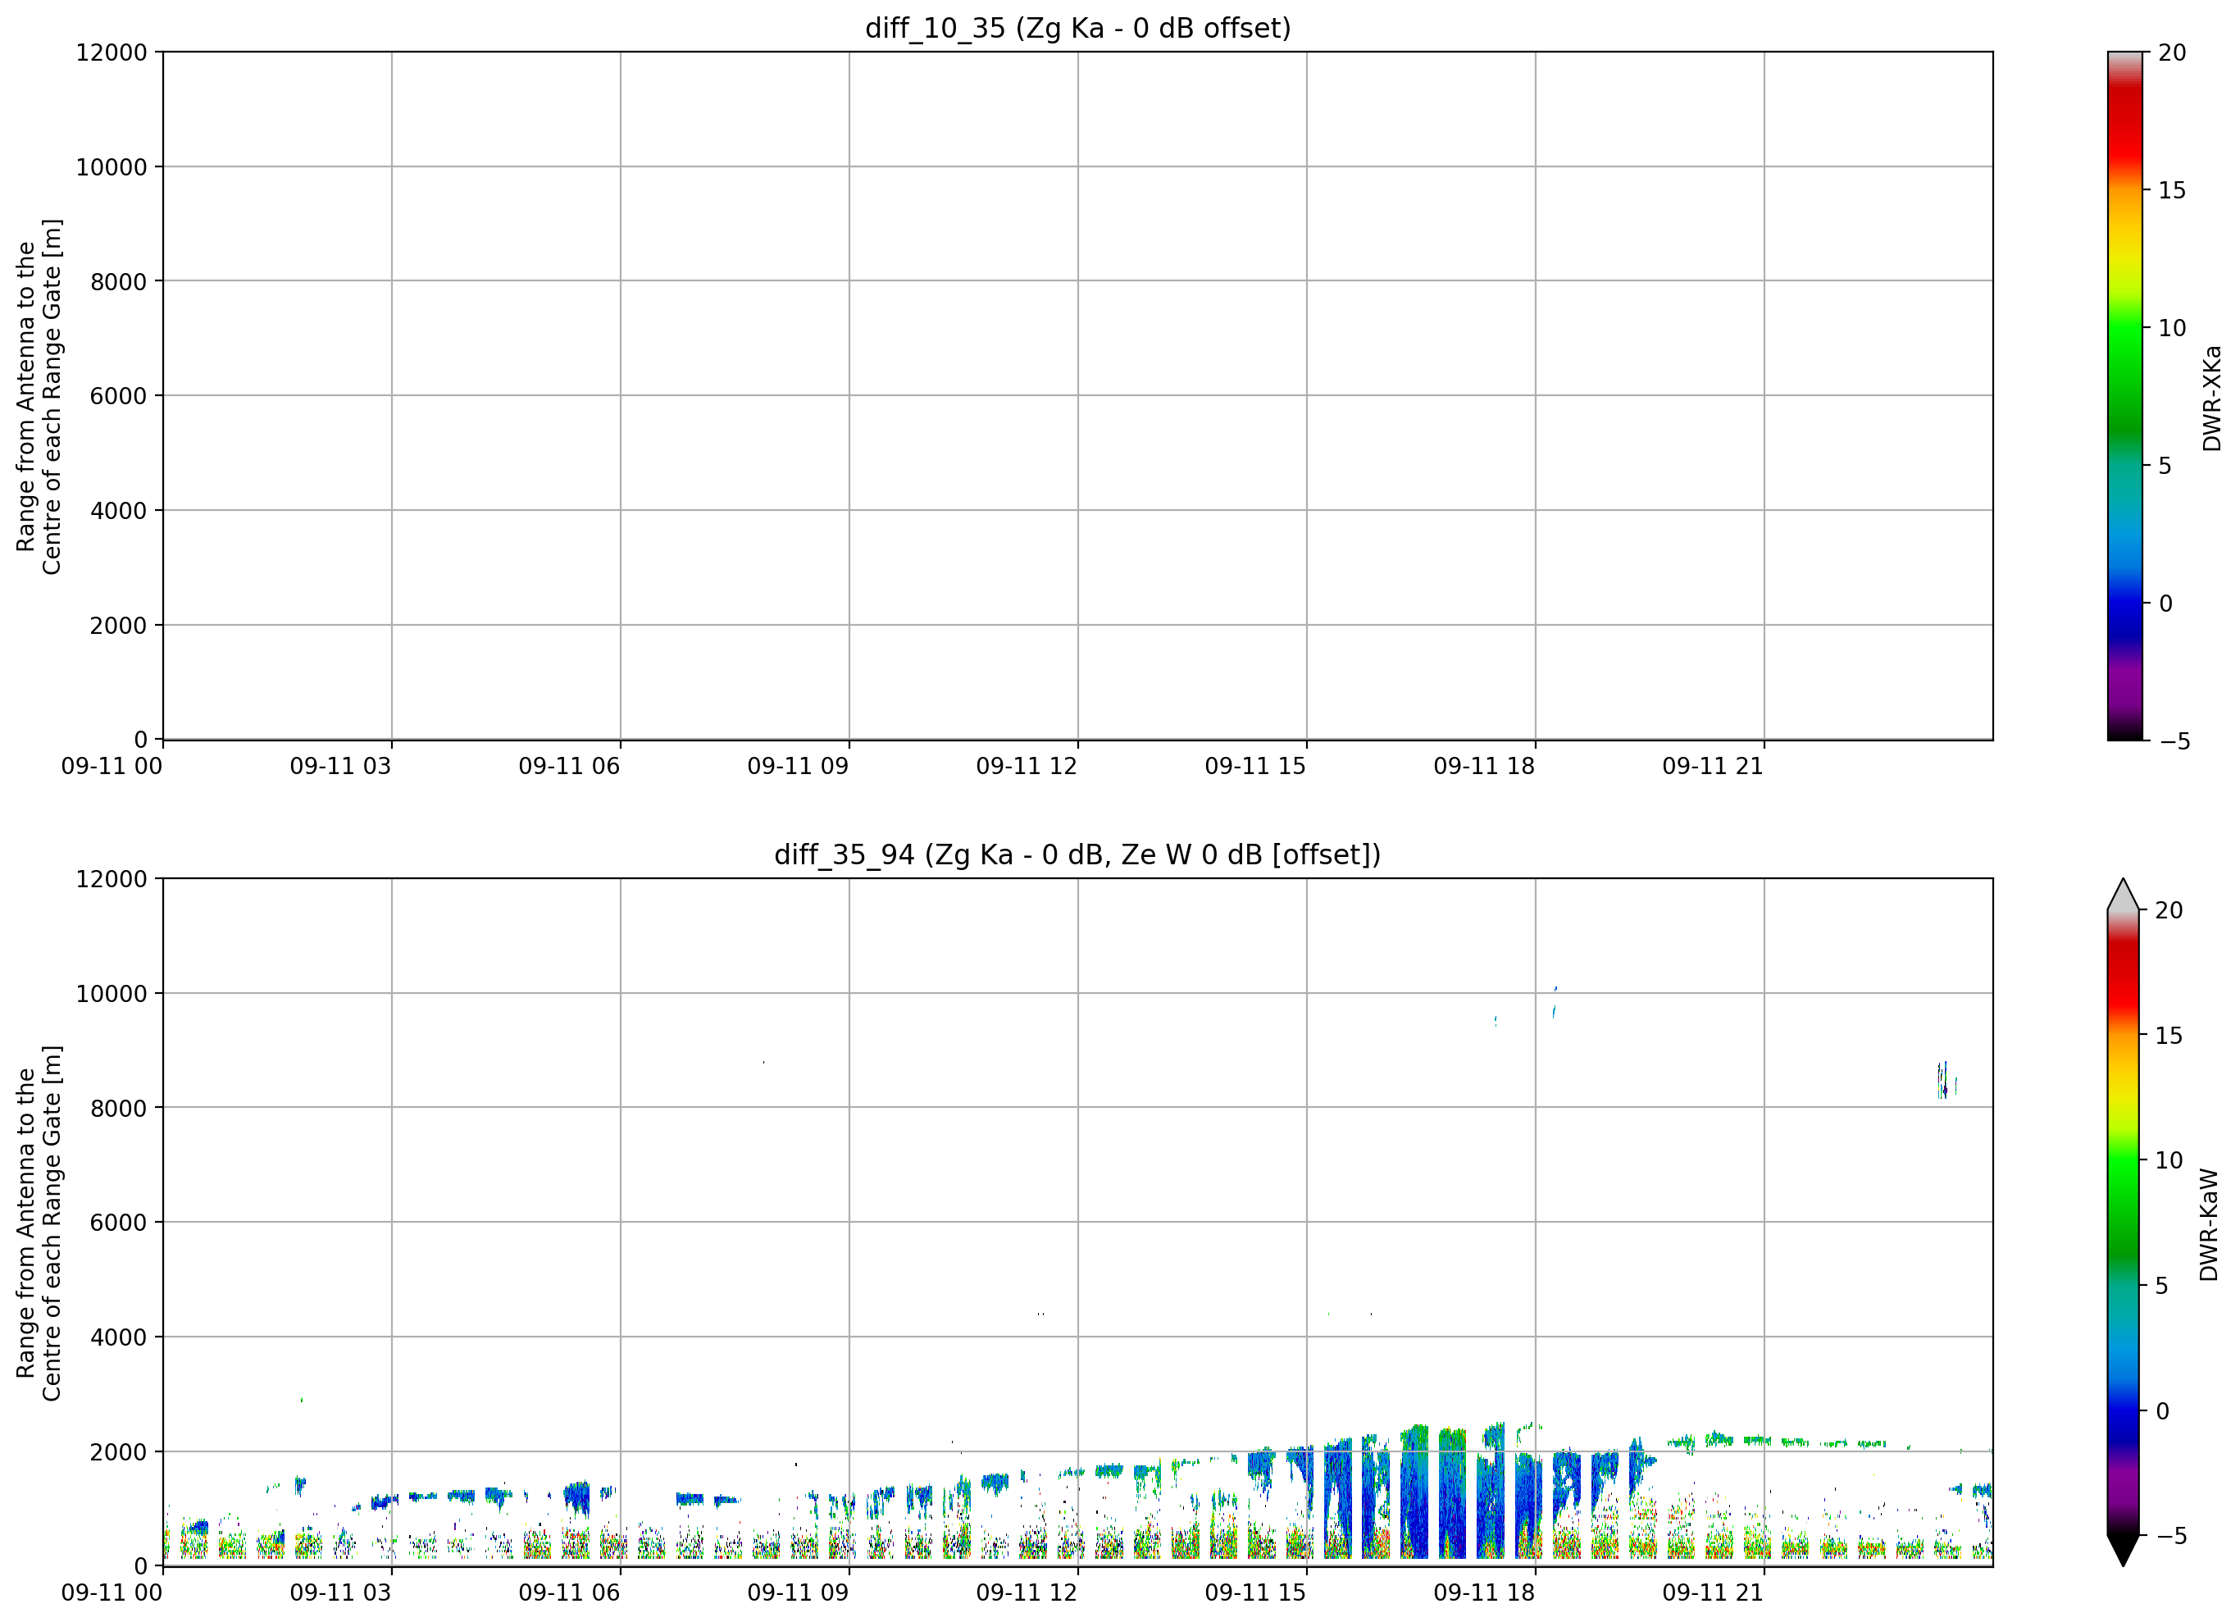Click "09-11 15" tick under the diff_35_94 plot
This screenshot has width=2240, height=1622.
pyautogui.click(x=1256, y=1593)
